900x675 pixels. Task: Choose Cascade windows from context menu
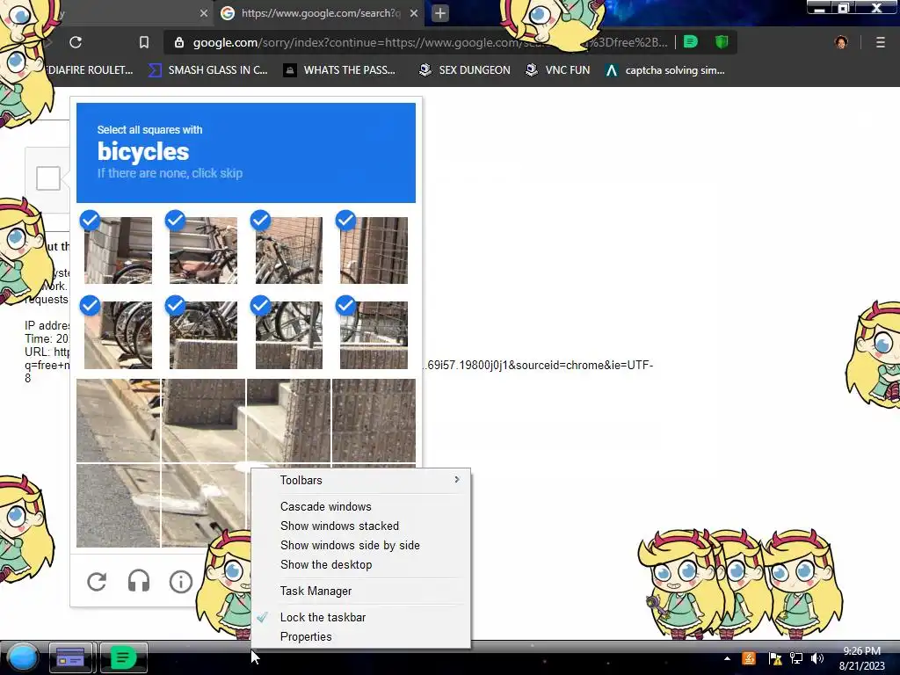point(361,506)
